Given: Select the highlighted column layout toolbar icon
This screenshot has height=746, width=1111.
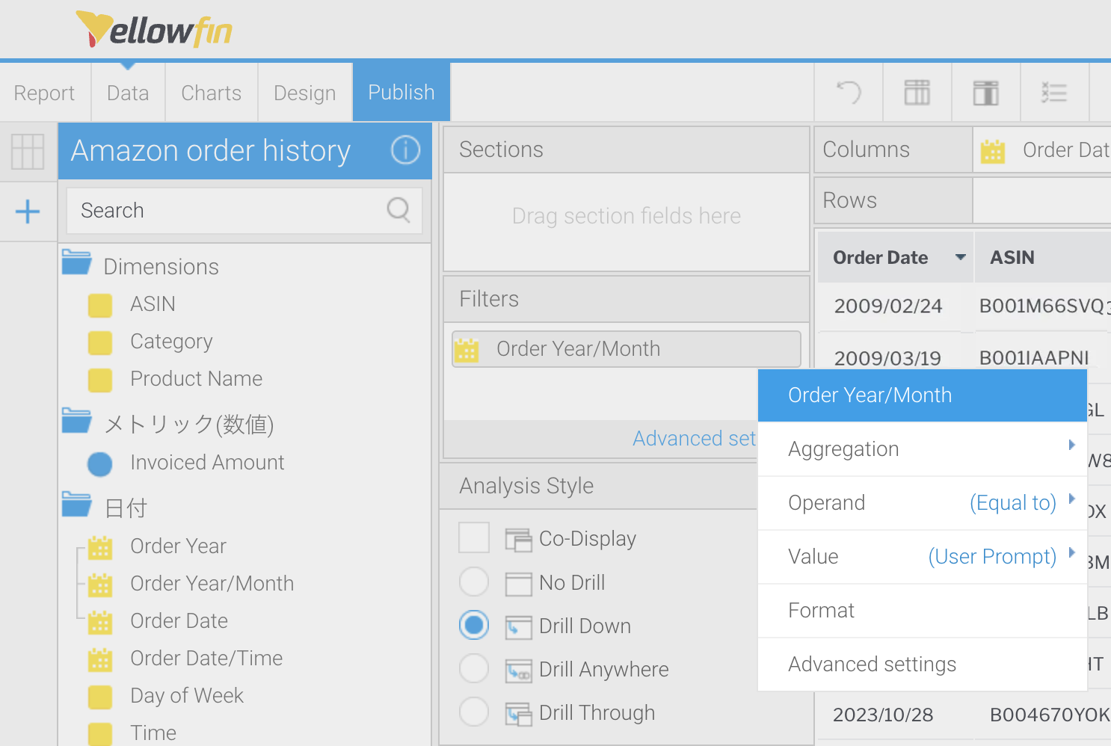Looking at the screenshot, I should pyautogui.click(x=986, y=93).
